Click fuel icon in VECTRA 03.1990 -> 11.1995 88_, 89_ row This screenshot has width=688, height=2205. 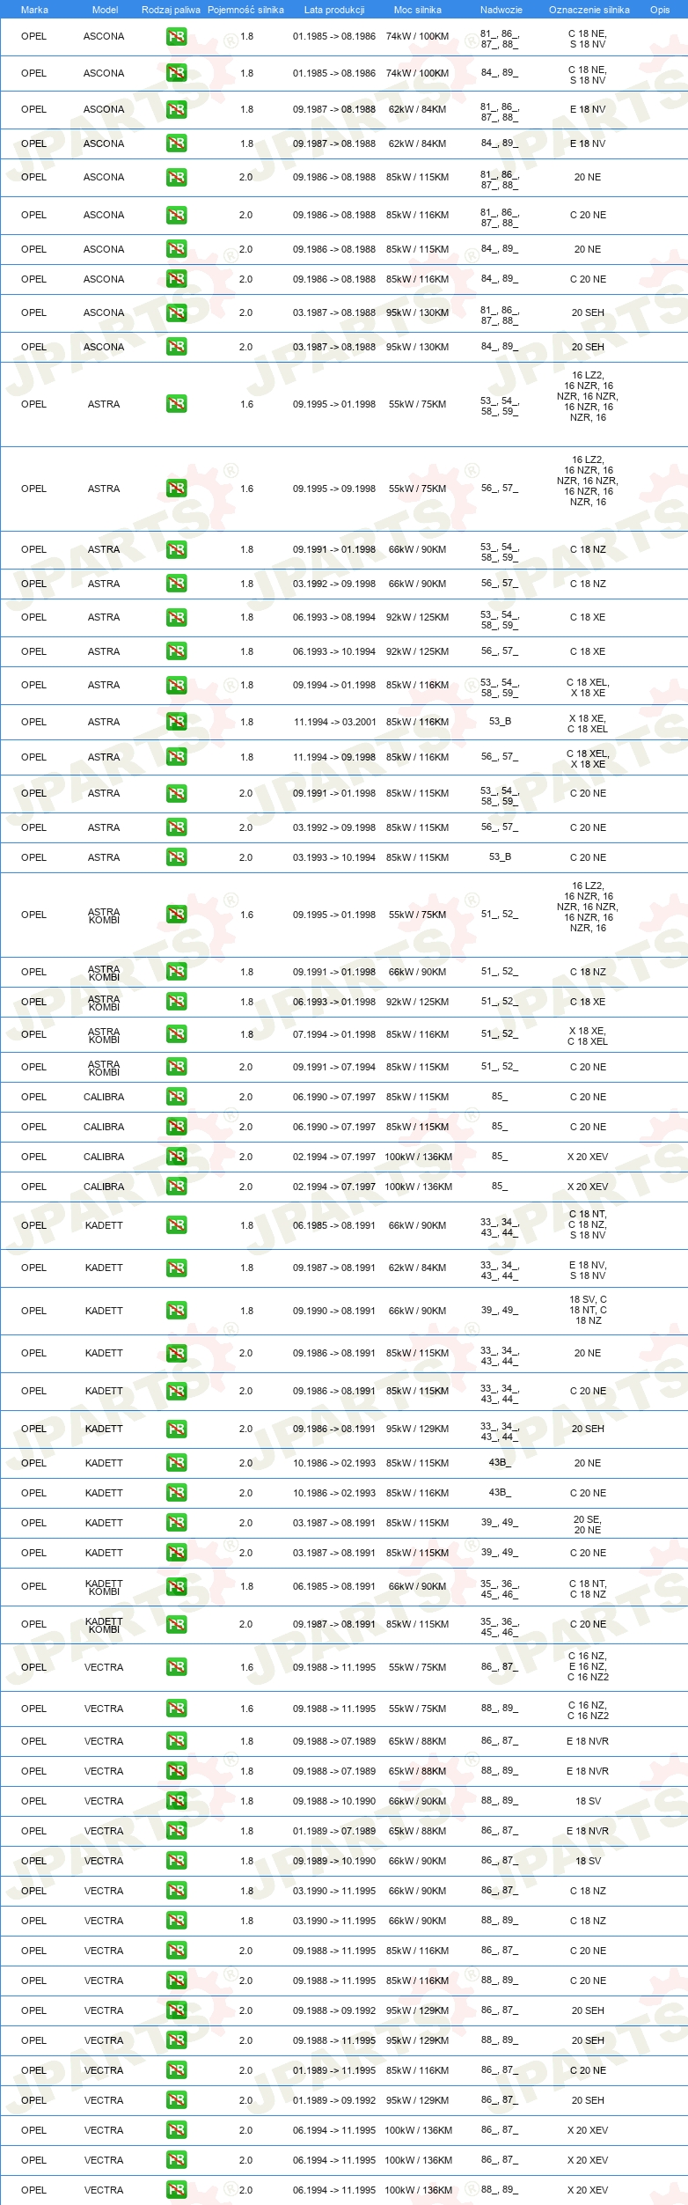tap(177, 1921)
